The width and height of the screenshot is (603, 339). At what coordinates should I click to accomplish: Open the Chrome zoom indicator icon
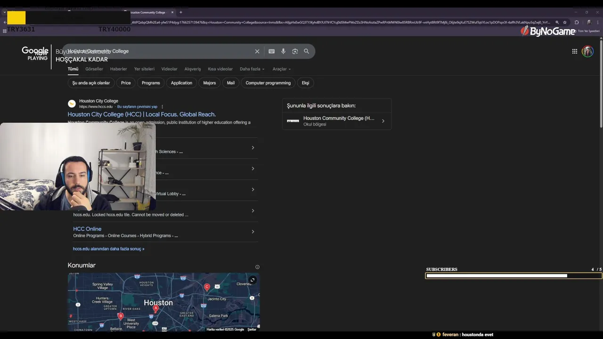557,22
